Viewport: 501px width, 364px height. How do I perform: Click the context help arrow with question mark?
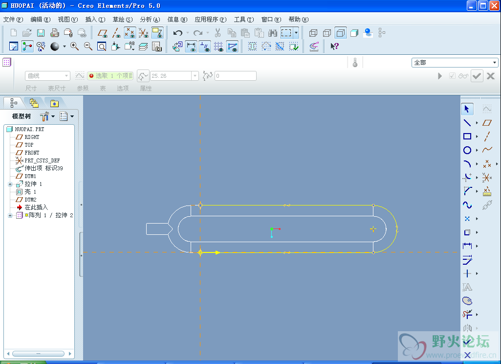point(334,46)
